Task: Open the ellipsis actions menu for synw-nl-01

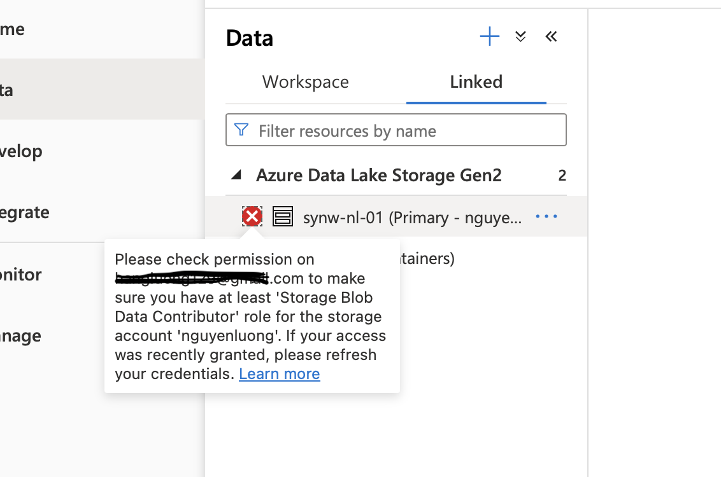Action: pyautogui.click(x=546, y=217)
